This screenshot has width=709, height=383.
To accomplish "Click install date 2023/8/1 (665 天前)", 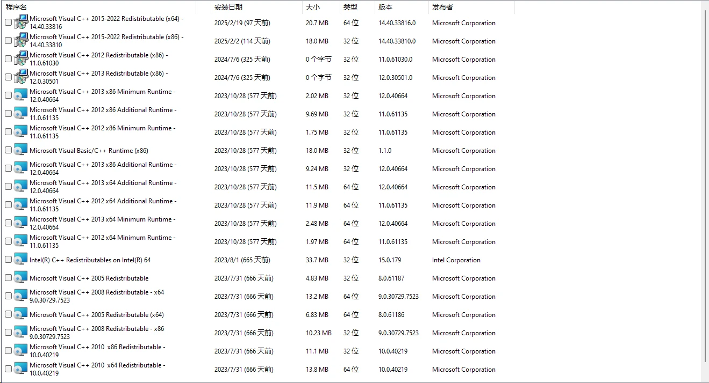I will (242, 260).
